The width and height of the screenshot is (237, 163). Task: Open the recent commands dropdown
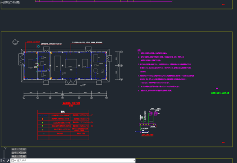(13, 161)
